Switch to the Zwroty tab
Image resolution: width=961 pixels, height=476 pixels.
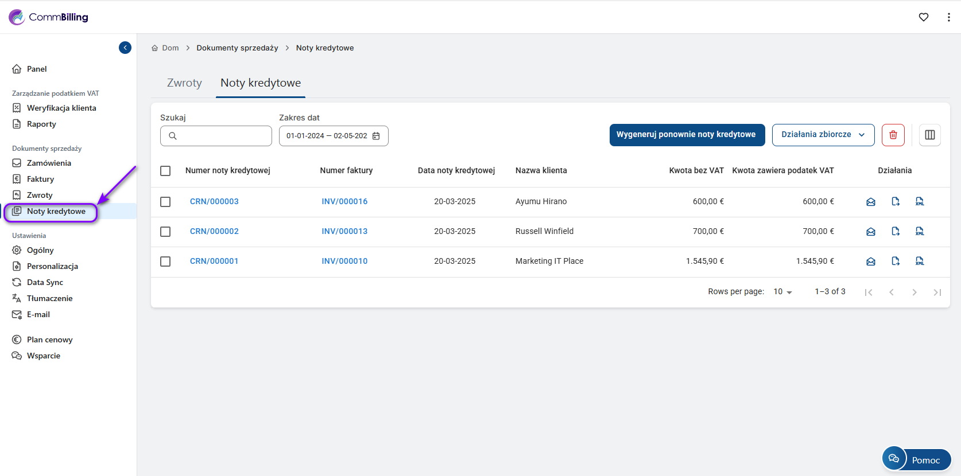(x=184, y=83)
